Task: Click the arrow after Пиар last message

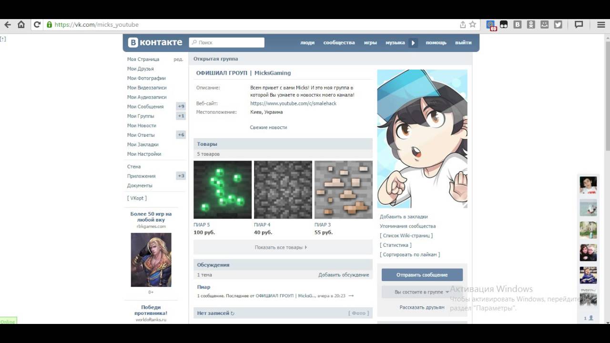Action: (351, 296)
